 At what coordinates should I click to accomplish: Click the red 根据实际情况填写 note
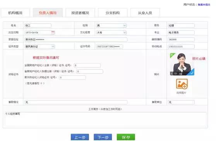click(46, 58)
